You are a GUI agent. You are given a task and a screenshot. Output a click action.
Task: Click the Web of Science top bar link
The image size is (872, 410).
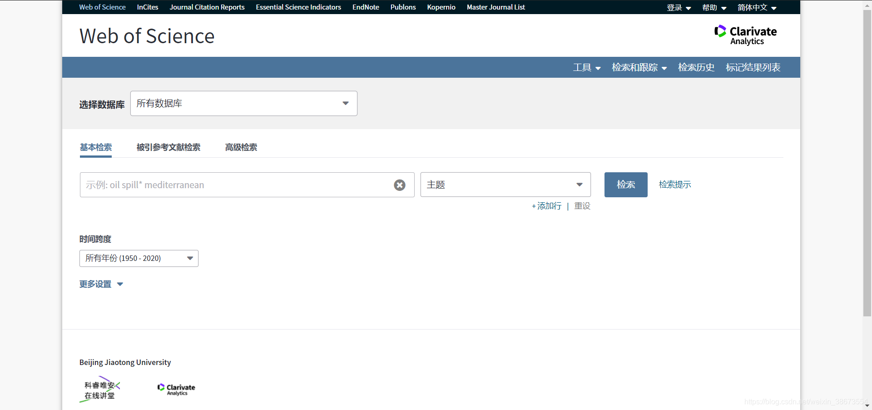point(102,7)
